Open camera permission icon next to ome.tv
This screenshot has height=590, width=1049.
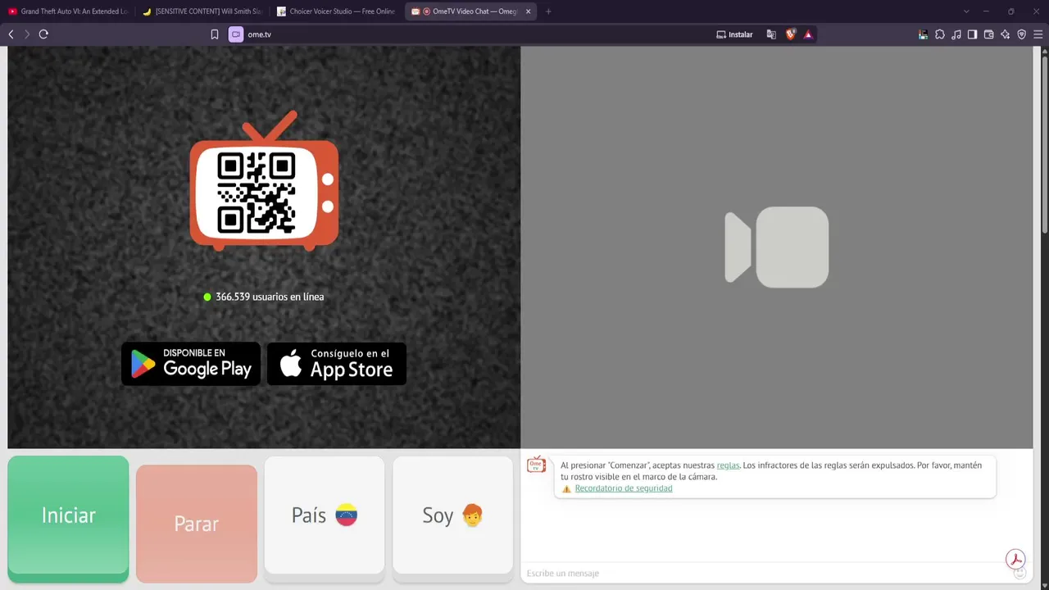[x=236, y=34]
